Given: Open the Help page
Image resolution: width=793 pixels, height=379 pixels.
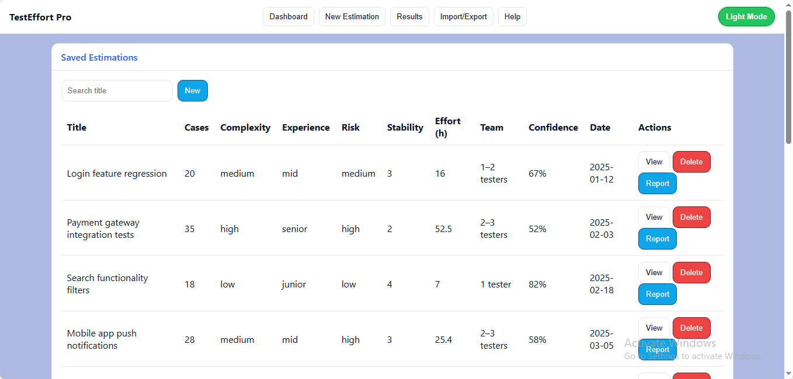Looking at the screenshot, I should [x=512, y=17].
